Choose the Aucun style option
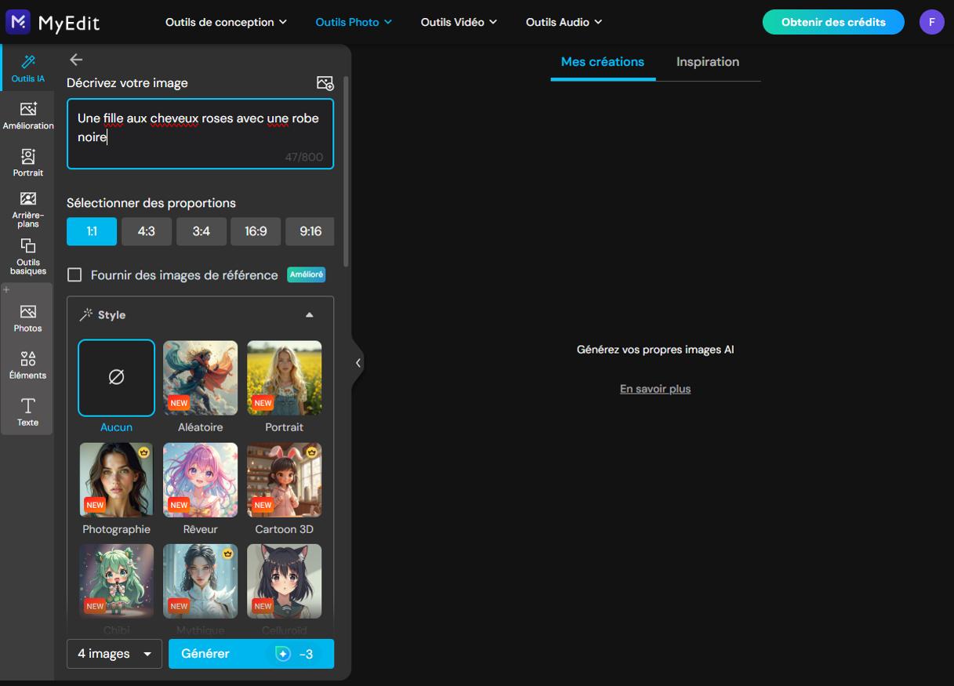954x686 pixels. (x=116, y=378)
